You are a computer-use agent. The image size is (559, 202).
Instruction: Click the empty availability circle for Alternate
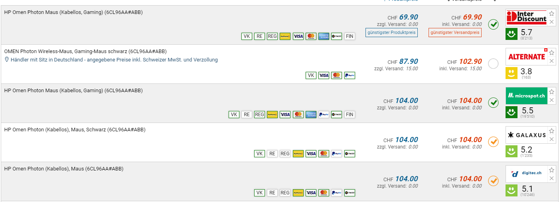[x=494, y=63]
